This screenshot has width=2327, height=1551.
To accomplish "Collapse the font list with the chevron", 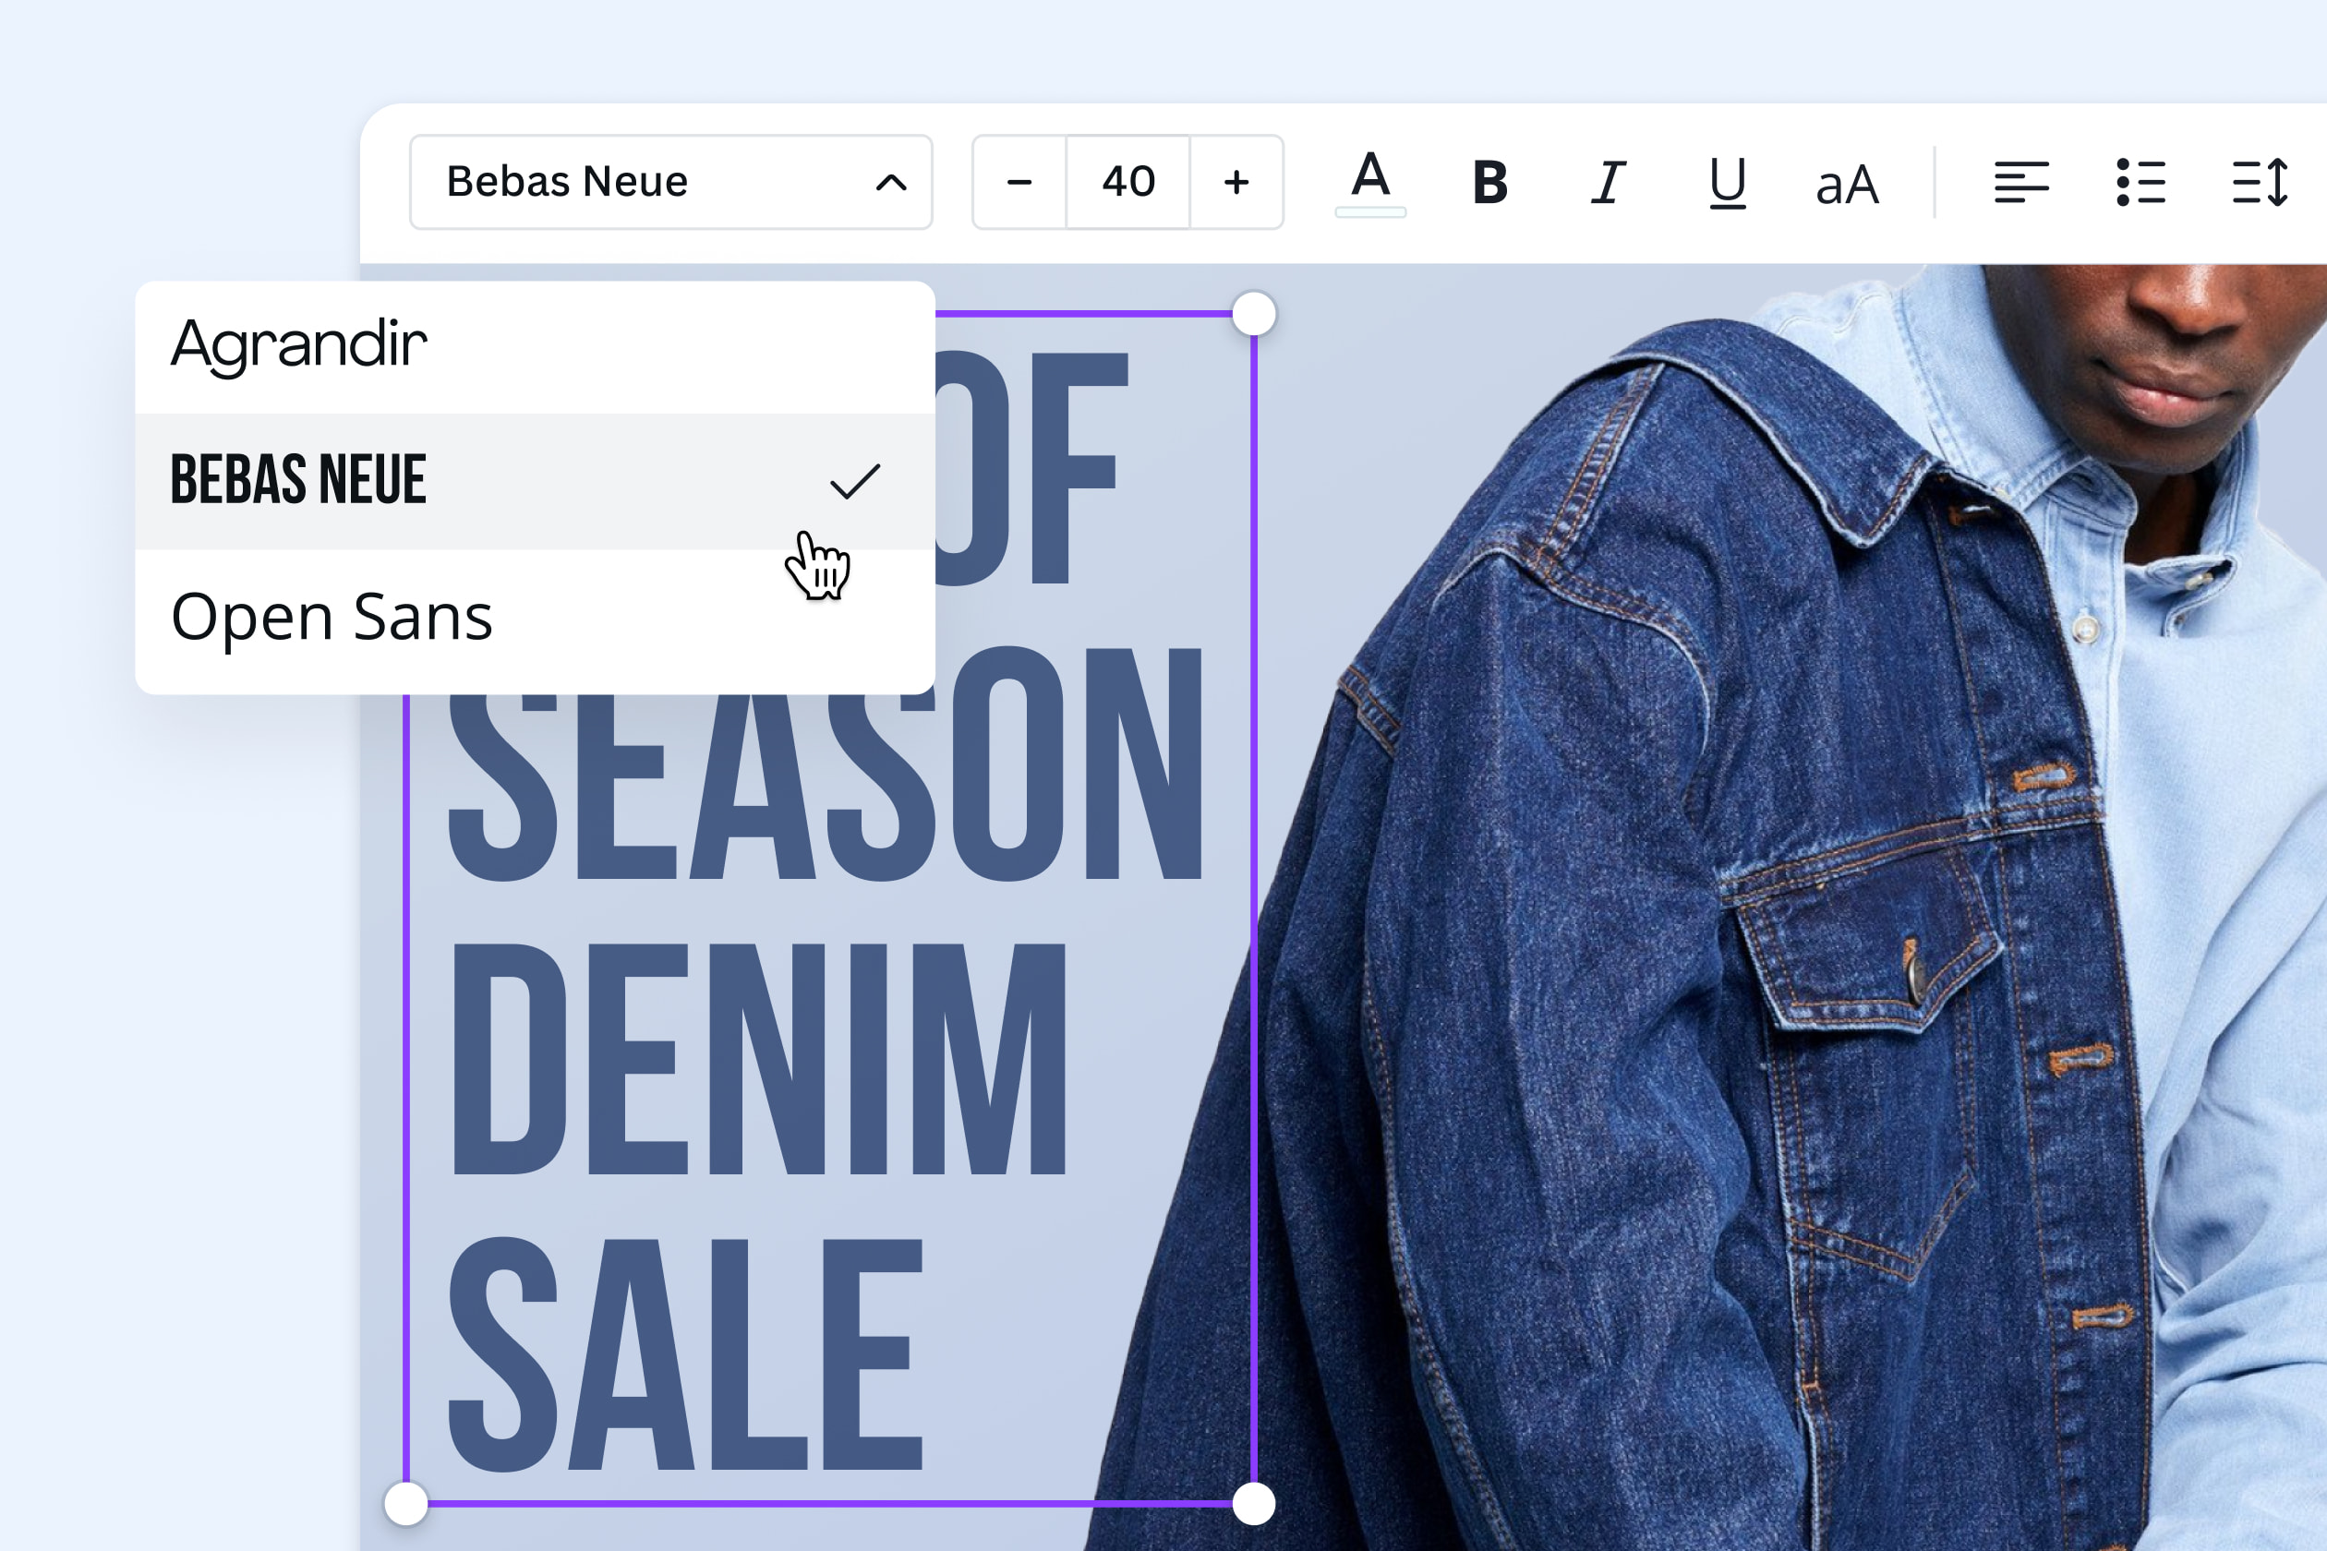I will click(x=891, y=182).
